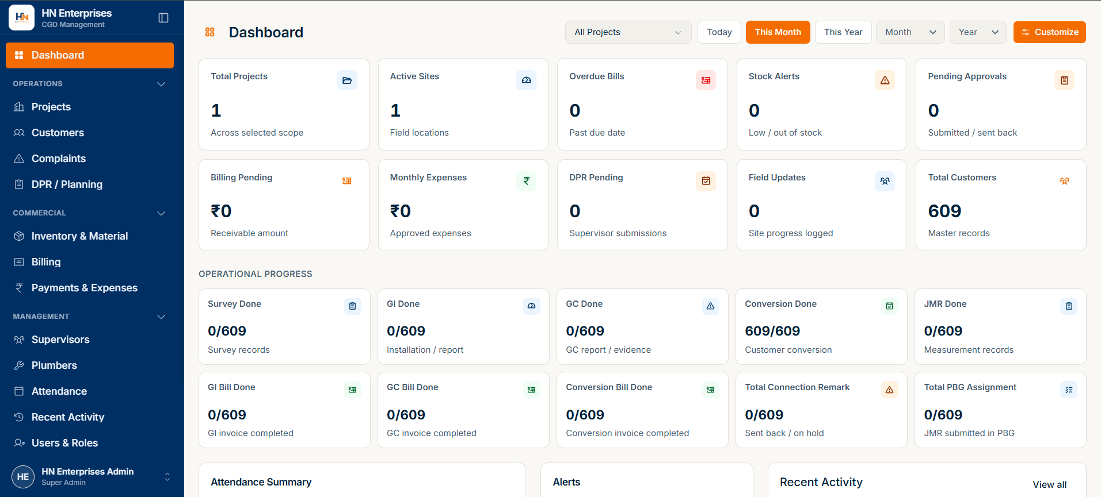Click the Overdue Bills red icon
This screenshot has height=497, width=1101.
[706, 80]
